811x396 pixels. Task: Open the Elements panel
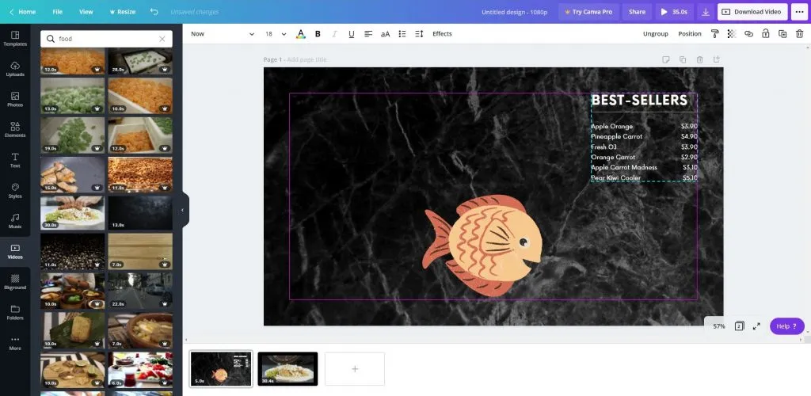point(15,130)
